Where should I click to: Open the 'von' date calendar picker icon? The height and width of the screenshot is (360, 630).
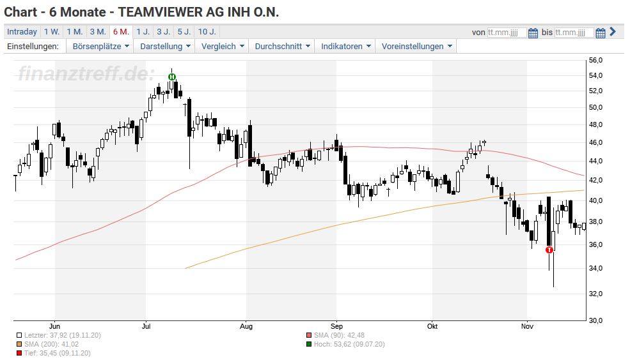click(x=533, y=33)
